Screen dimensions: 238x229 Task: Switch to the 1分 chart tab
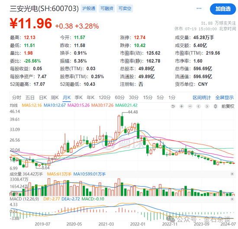[x=172, y=97]
